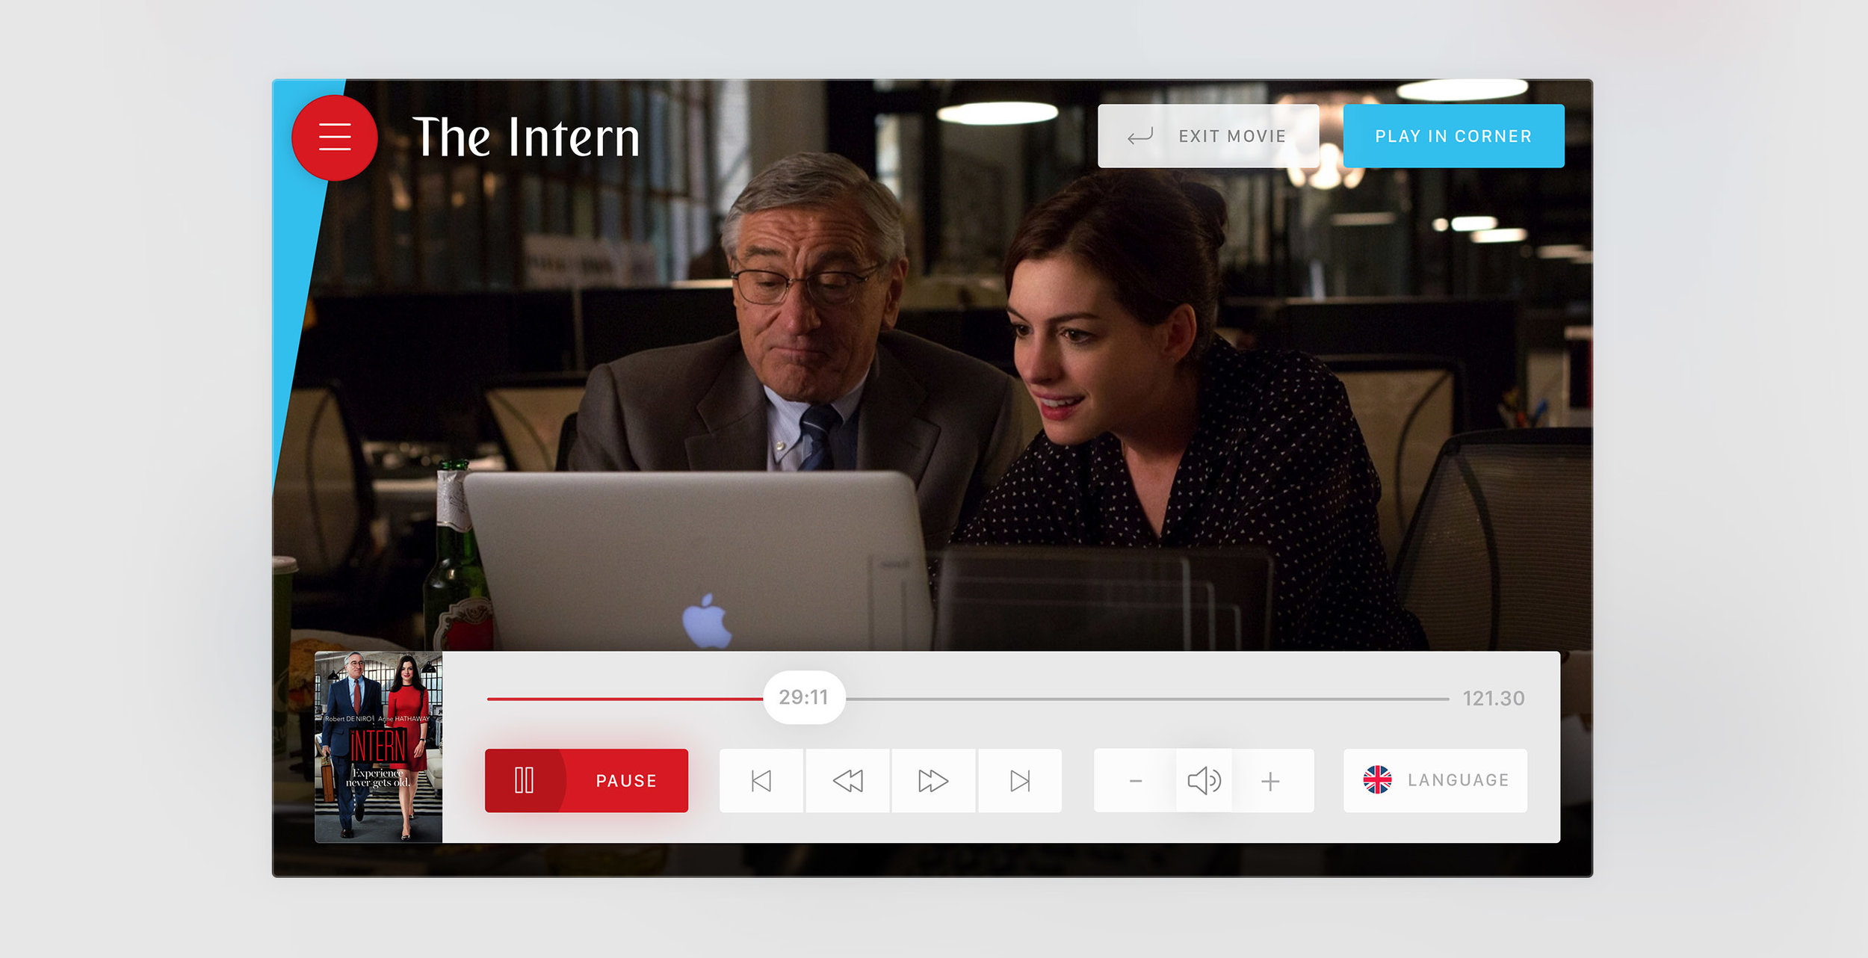Image resolution: width=1868 pixels, height=958 pixels.
Task: Click the grey remaining part of progress bar
Action: pyautogui.click(x=1147, y=699)
